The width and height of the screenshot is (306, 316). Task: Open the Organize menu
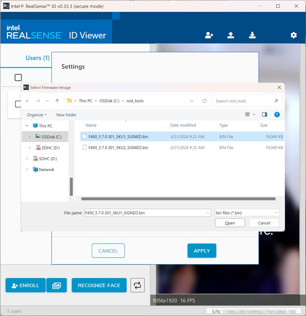tap(37, 115)
